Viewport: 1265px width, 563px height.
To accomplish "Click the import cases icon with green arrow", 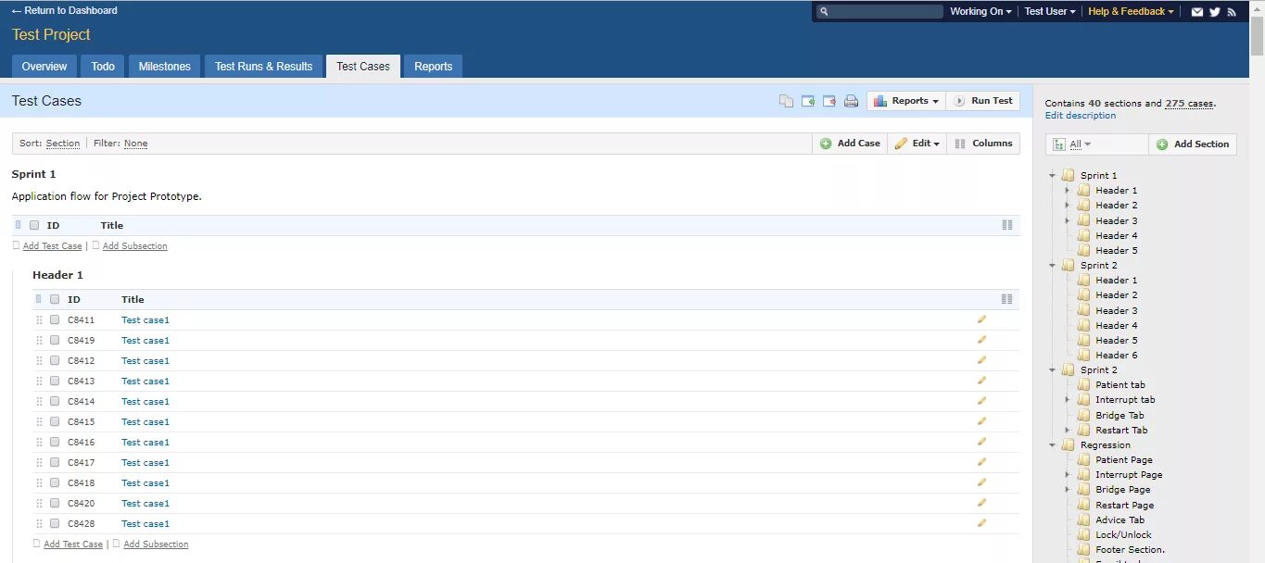I will click(x=808, y=101).
